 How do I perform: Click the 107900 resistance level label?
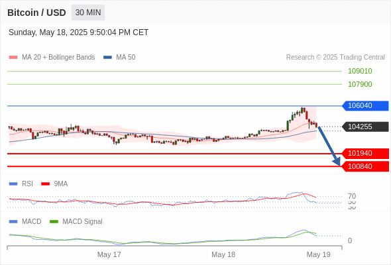click(x=360, y=84)
